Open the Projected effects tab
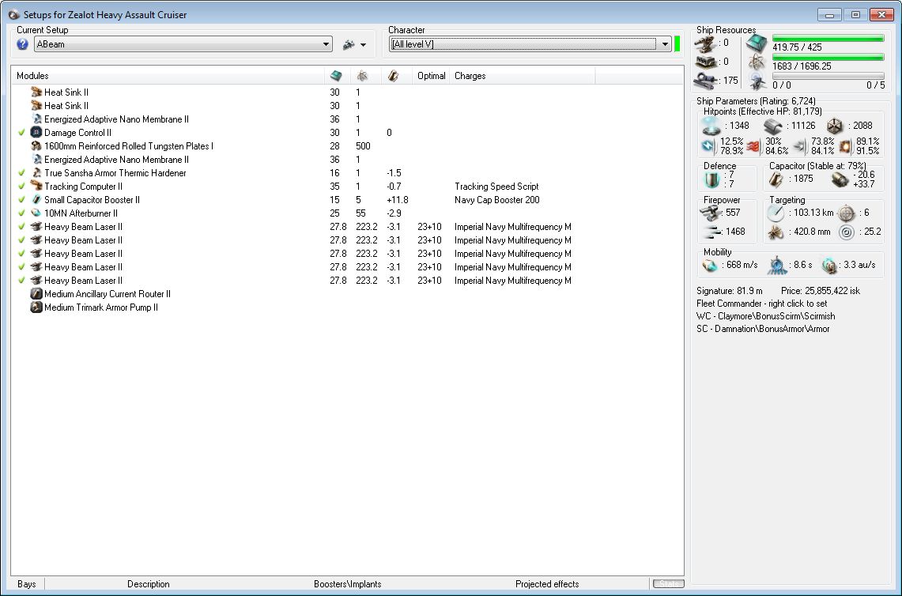 click(x=547, y=584)
